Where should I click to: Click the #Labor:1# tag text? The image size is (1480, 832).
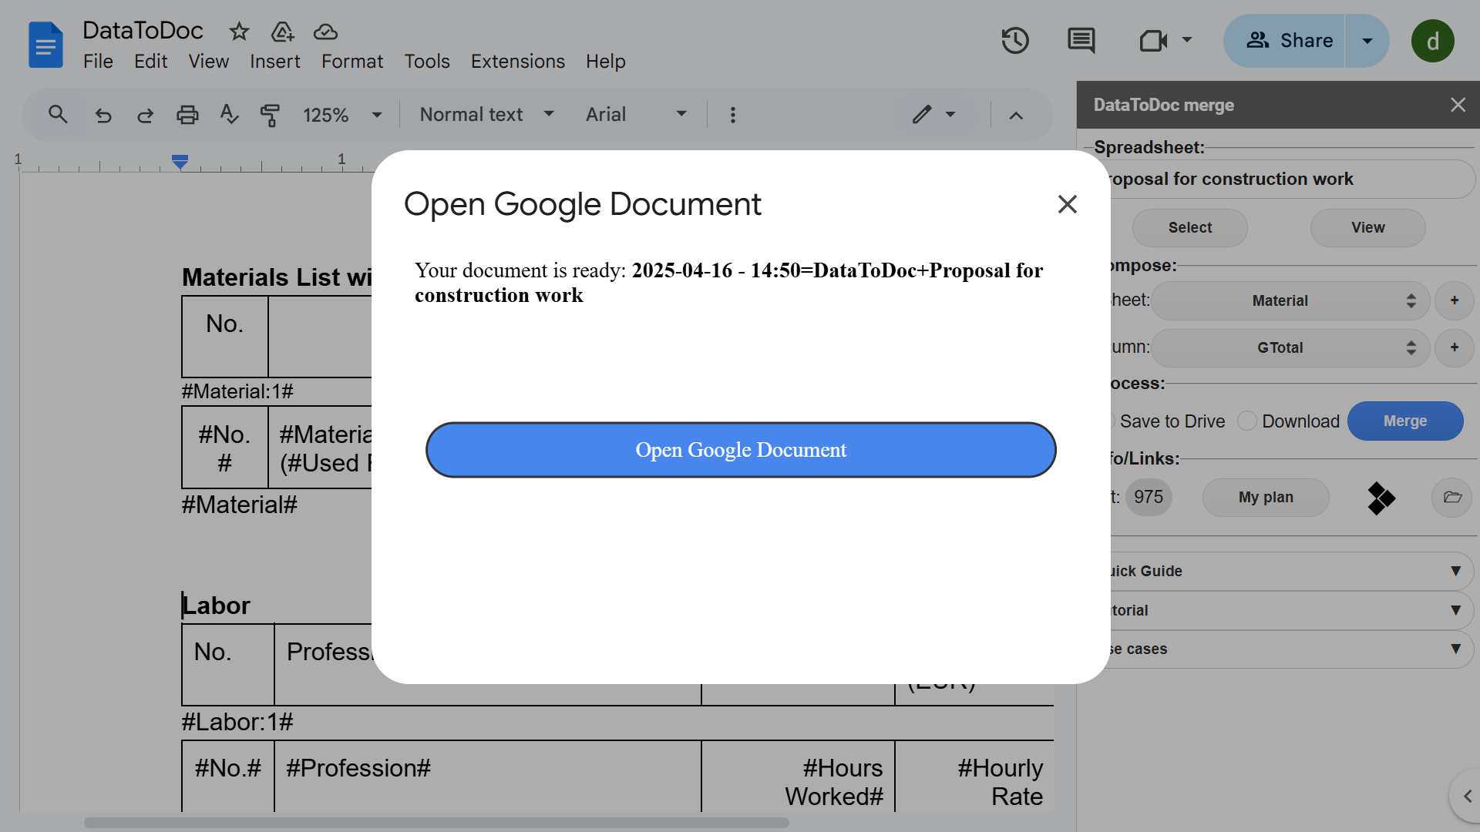click(x=237, y=723)
